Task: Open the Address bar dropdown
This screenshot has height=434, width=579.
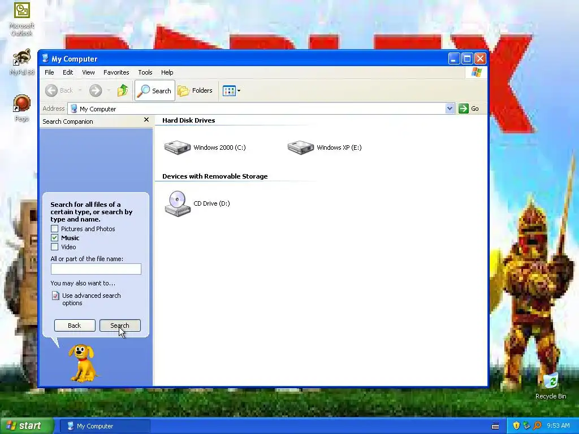Action: point(450,108)
